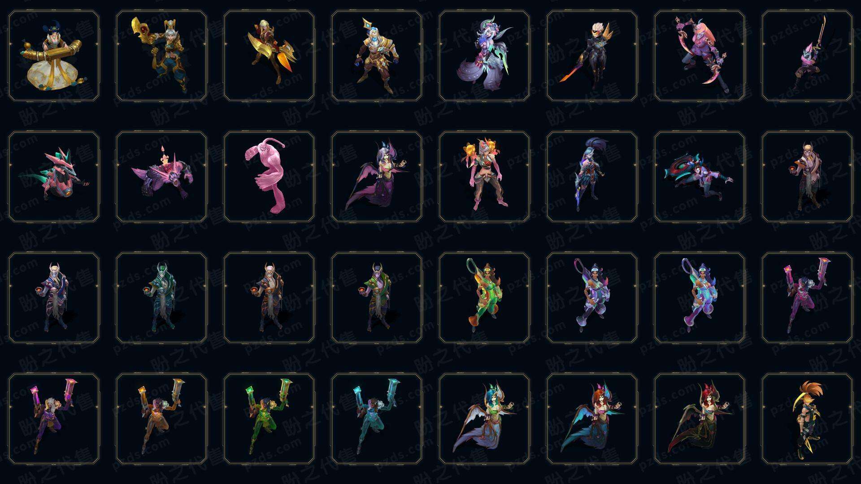Open the purple beast with pink rider

coord(161,177)
